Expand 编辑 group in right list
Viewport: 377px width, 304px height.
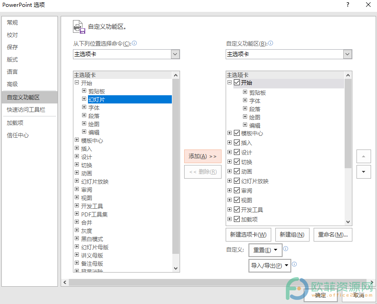pos(245,125)
